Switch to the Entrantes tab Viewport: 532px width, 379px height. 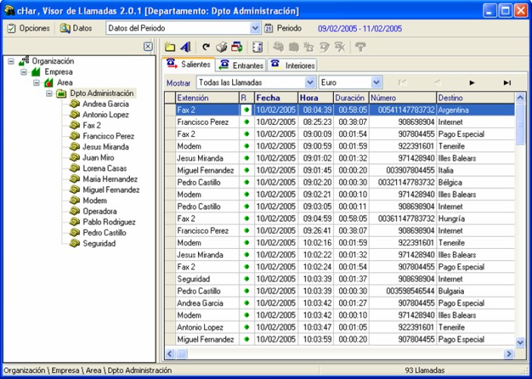tap(240, 65)
